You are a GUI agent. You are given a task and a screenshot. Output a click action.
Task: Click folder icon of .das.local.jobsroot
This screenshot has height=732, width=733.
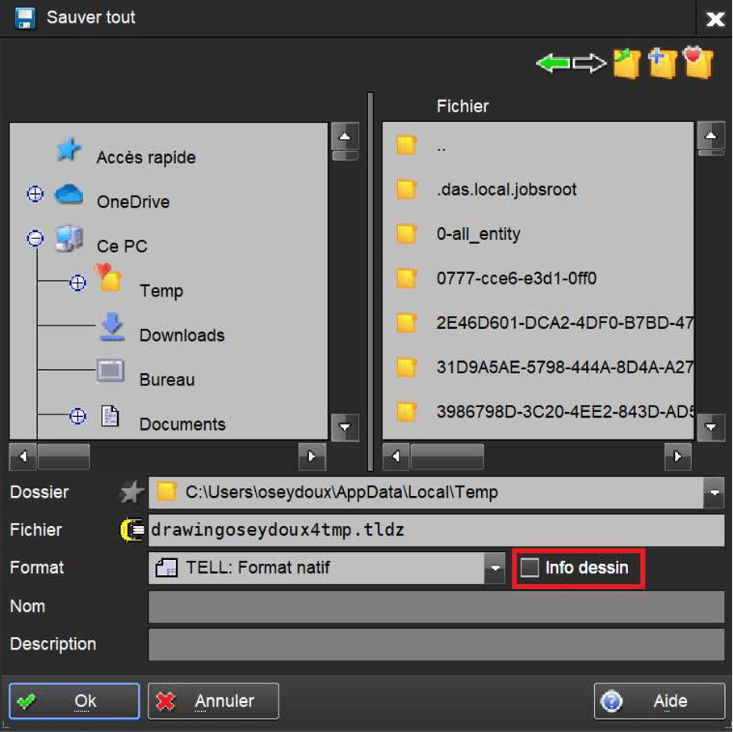[406, 189]
